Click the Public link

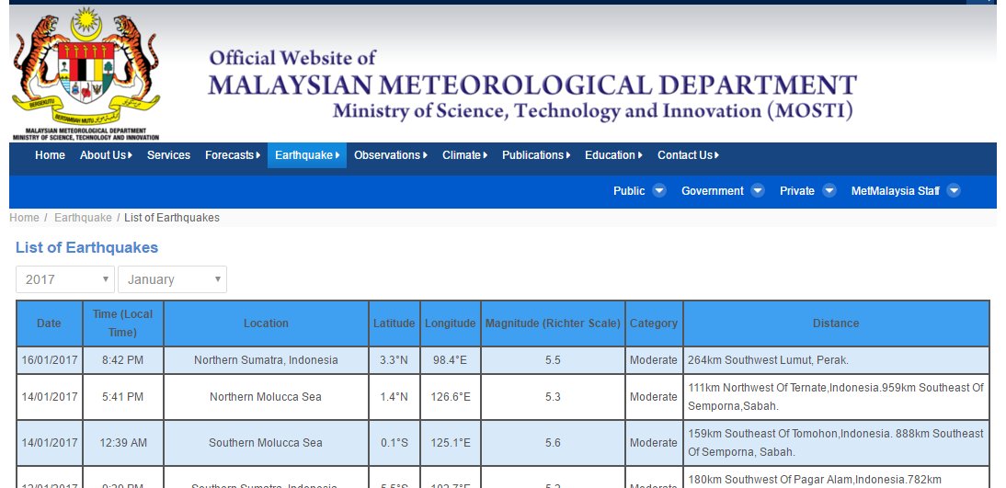point(629,191)
